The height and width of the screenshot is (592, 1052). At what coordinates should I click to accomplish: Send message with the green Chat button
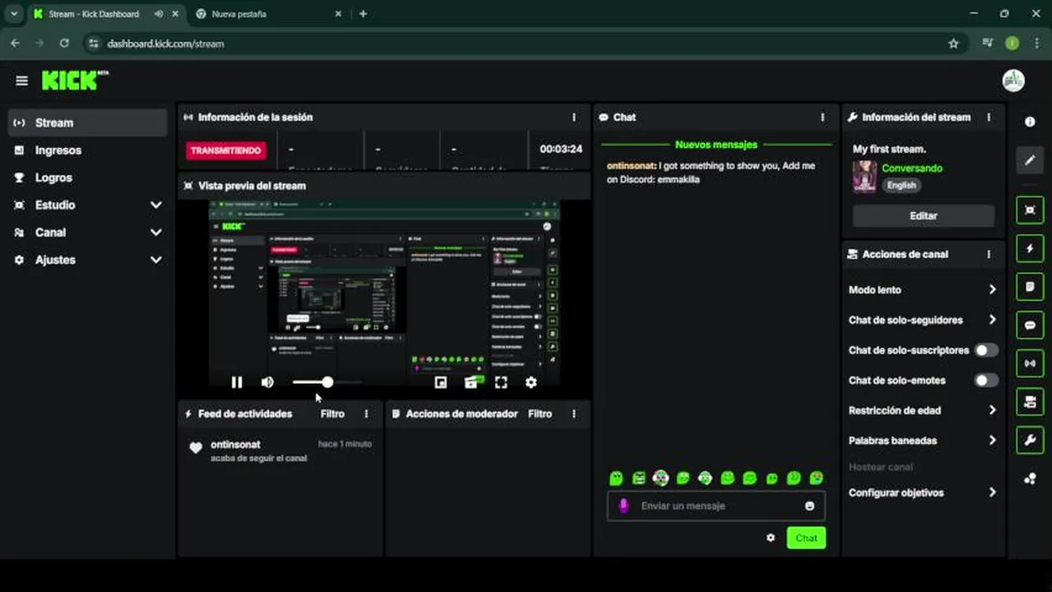806,538
